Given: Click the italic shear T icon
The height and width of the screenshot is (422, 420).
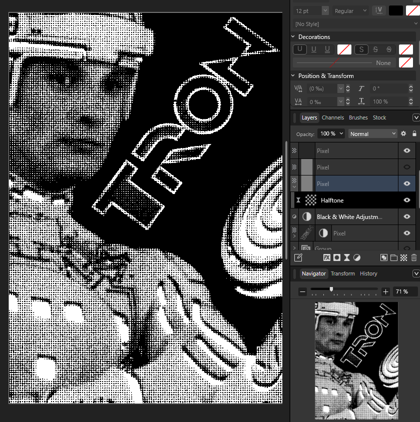Looking at the screenshot, I should point(361,88).
